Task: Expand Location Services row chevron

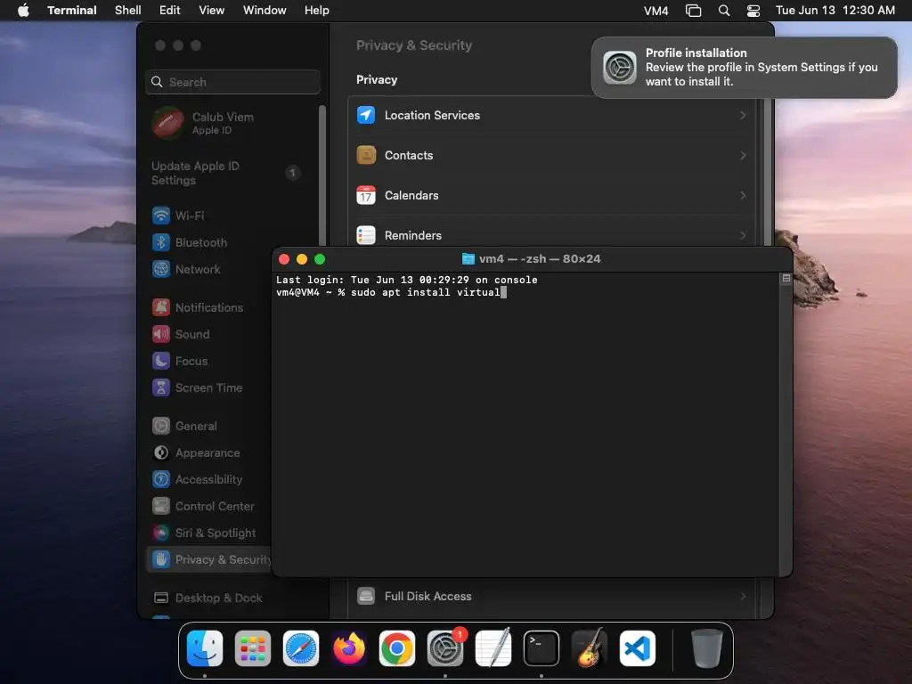Action: 743,115
